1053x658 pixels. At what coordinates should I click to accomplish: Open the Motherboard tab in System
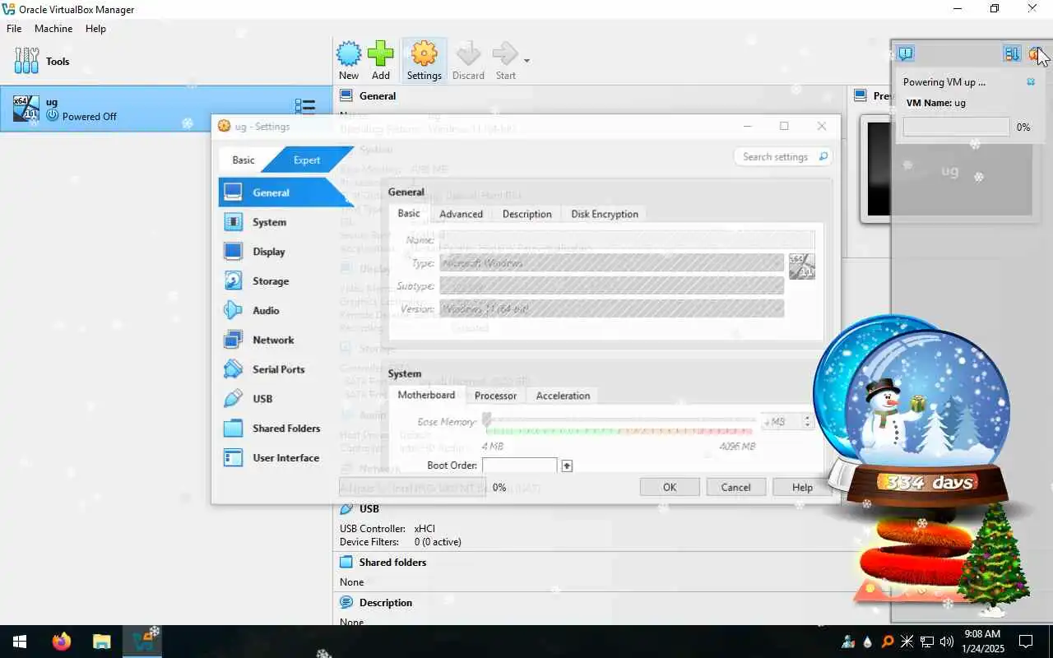point(426,395)
